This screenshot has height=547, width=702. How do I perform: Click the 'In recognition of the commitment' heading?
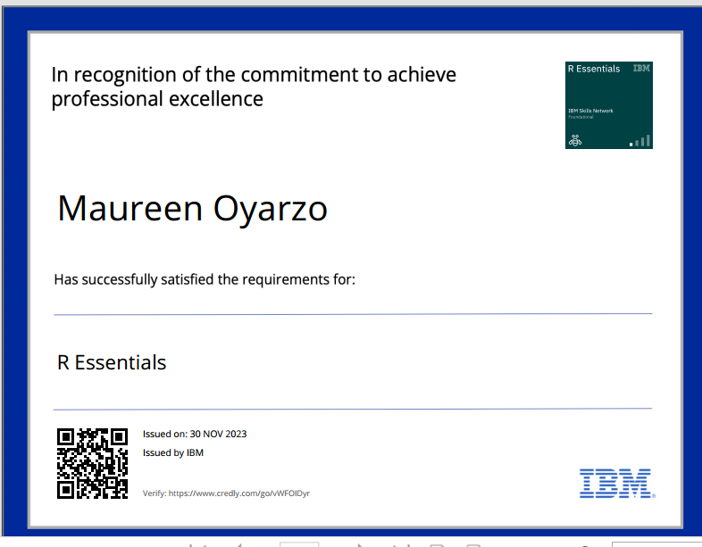click(254, 87)
